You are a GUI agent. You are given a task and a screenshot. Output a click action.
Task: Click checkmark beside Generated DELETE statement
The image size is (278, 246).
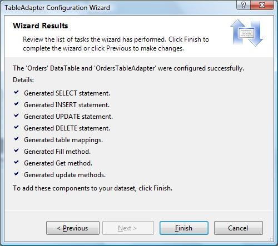[16, 127]
